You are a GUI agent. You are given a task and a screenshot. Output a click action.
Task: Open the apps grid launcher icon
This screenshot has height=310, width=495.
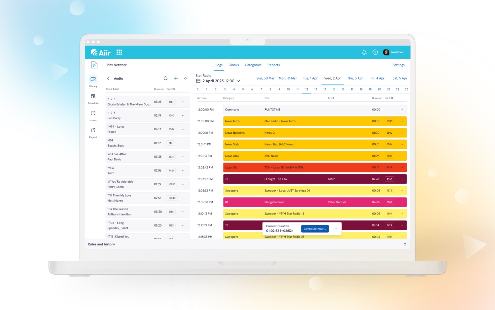pyautogui.click(x=119, y=52)
